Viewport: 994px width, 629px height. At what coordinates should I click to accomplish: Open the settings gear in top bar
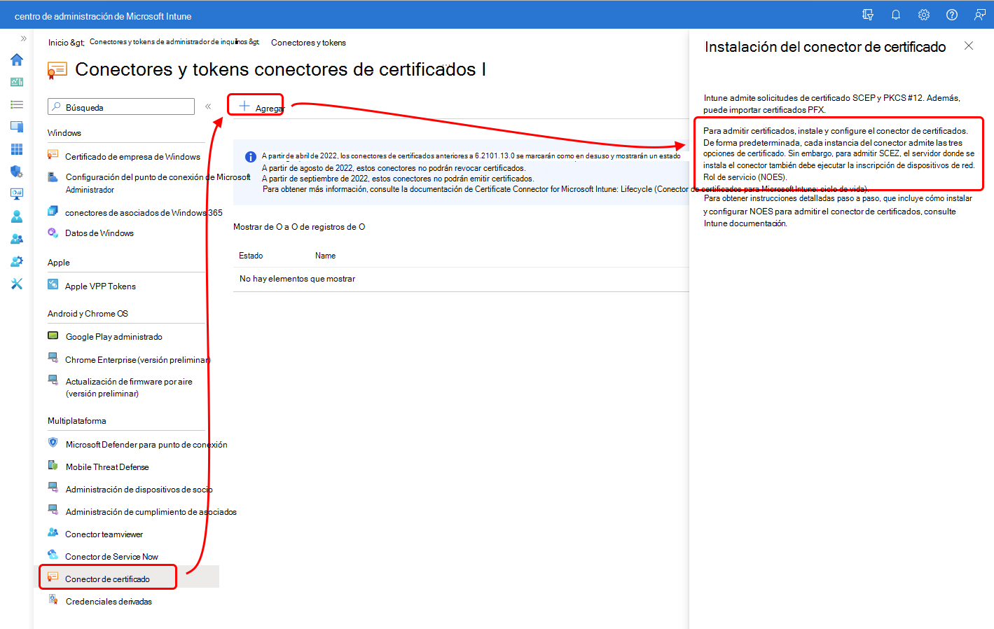(x=924, y=15)
